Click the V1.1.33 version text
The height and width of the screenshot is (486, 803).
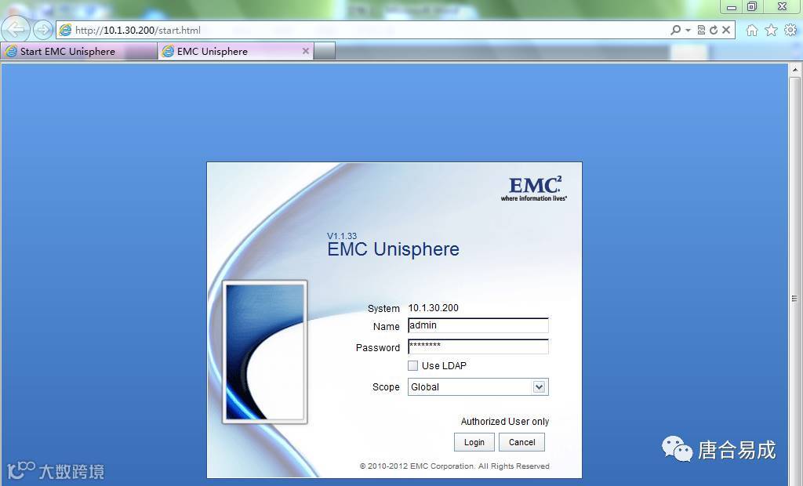pos(342,236)
